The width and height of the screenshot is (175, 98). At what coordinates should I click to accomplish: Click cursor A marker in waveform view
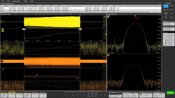tap(25, 29)
